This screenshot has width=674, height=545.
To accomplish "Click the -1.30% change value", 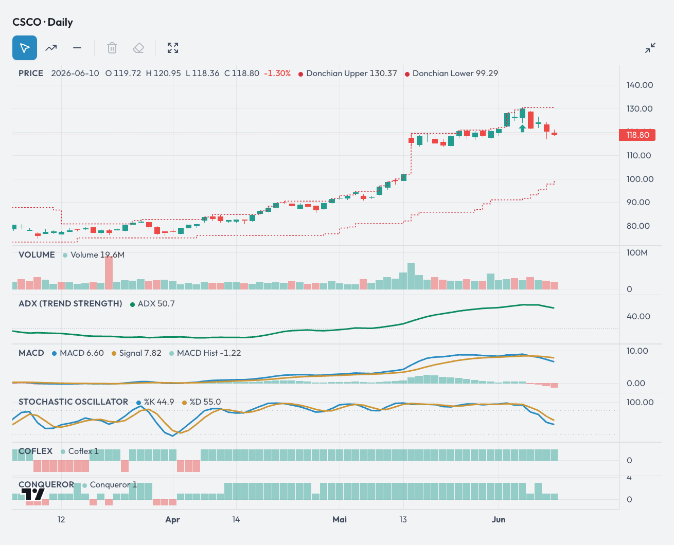I will click(277, 73).
